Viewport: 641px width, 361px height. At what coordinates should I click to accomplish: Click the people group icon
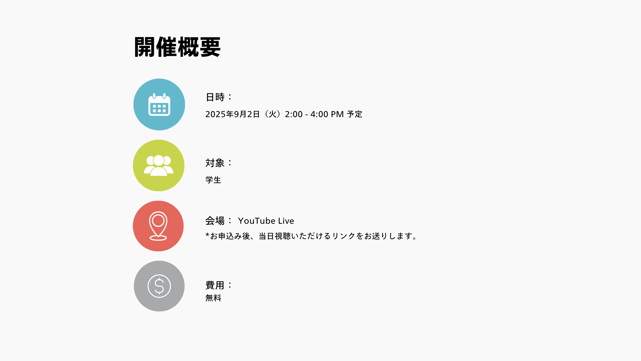[159, 165]
